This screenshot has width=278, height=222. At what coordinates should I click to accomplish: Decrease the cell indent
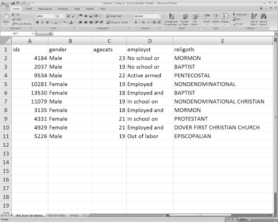(x=96, y=22)
